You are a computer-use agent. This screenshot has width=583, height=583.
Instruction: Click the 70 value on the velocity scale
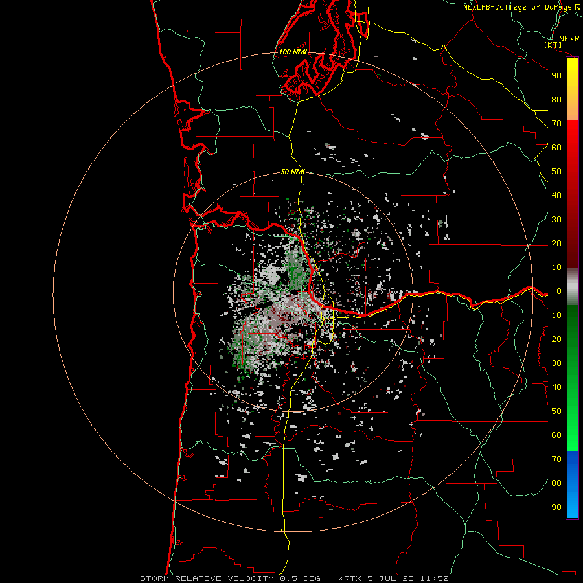click(556, 124)
